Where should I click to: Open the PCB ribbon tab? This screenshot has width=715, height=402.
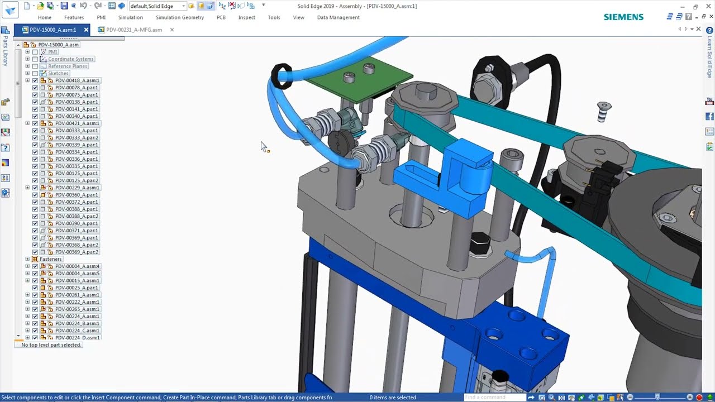click(x=221, y=17)
